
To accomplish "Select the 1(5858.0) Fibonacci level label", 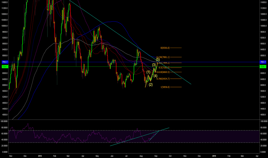I will pos(165,87).
